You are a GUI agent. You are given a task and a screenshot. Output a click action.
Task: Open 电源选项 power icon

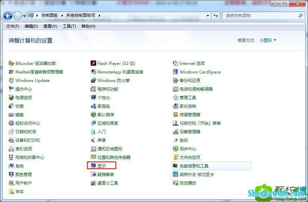coord(11,97)
